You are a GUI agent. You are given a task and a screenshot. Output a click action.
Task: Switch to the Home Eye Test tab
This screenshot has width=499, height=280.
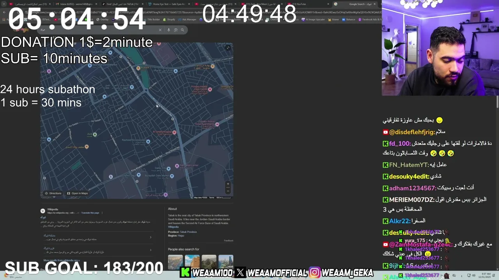tap(168, 4)
